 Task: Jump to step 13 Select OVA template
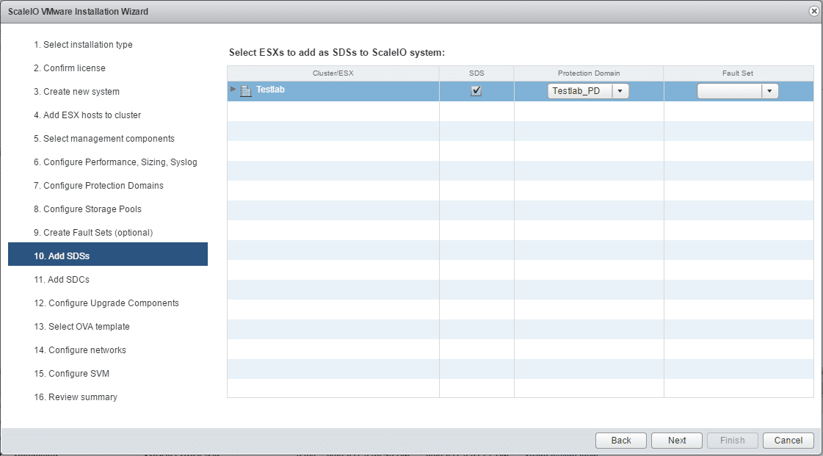coord(82,327)
